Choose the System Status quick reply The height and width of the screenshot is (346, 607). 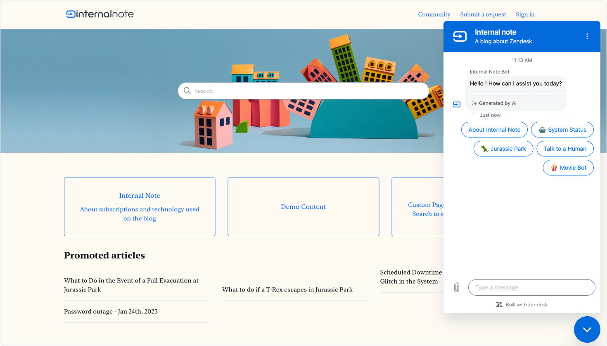[x=562, y=130]
